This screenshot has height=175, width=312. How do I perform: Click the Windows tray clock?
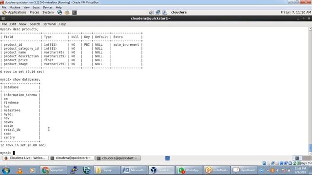click(300, 170)
